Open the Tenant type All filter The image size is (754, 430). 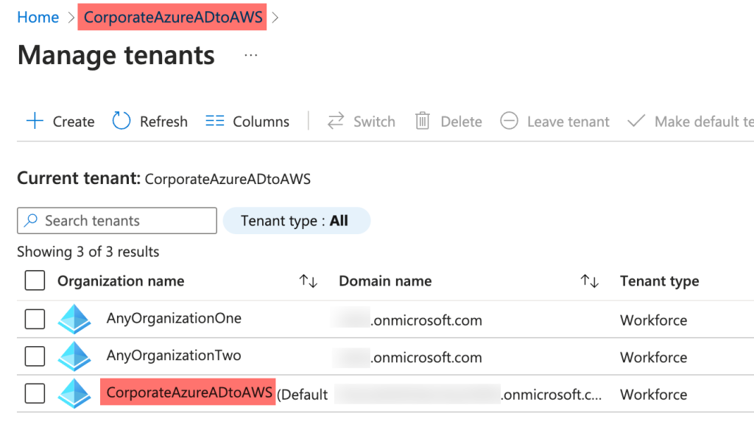coord(297,220)
